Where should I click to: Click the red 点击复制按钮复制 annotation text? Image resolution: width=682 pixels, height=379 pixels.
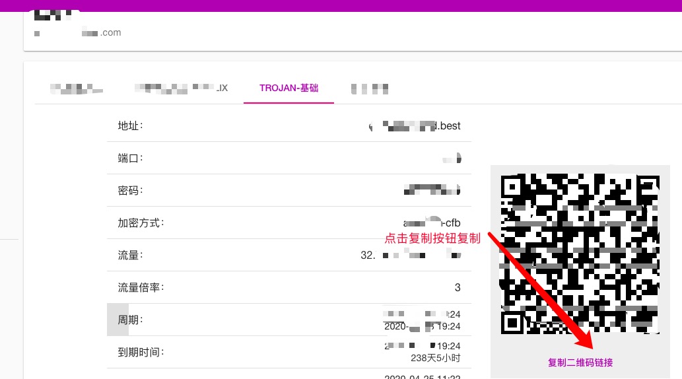(x=432, y=238)
